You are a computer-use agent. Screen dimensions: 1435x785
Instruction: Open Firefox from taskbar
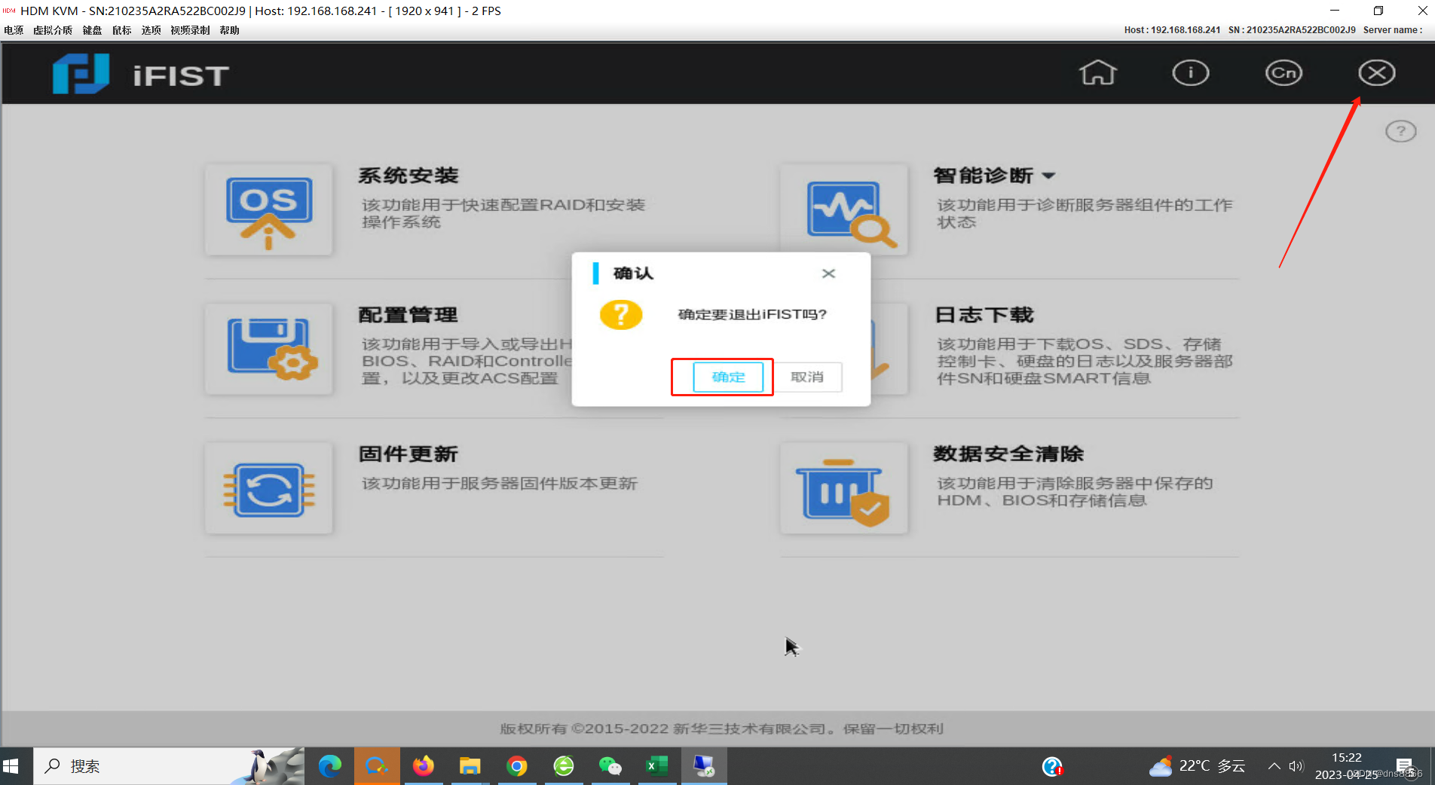423,766
